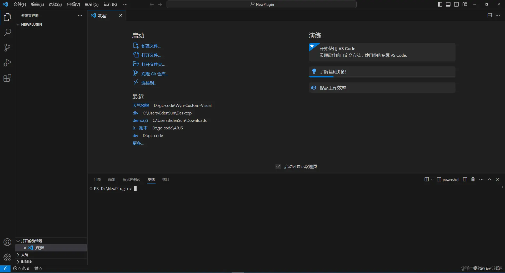505x273 pixels.
Task: Open recent div folder under Desktop
Action: (x=135, y=113)
